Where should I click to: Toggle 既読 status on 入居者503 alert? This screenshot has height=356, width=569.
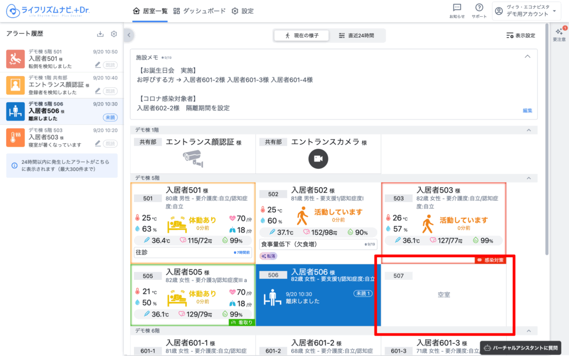coord(111,144)
